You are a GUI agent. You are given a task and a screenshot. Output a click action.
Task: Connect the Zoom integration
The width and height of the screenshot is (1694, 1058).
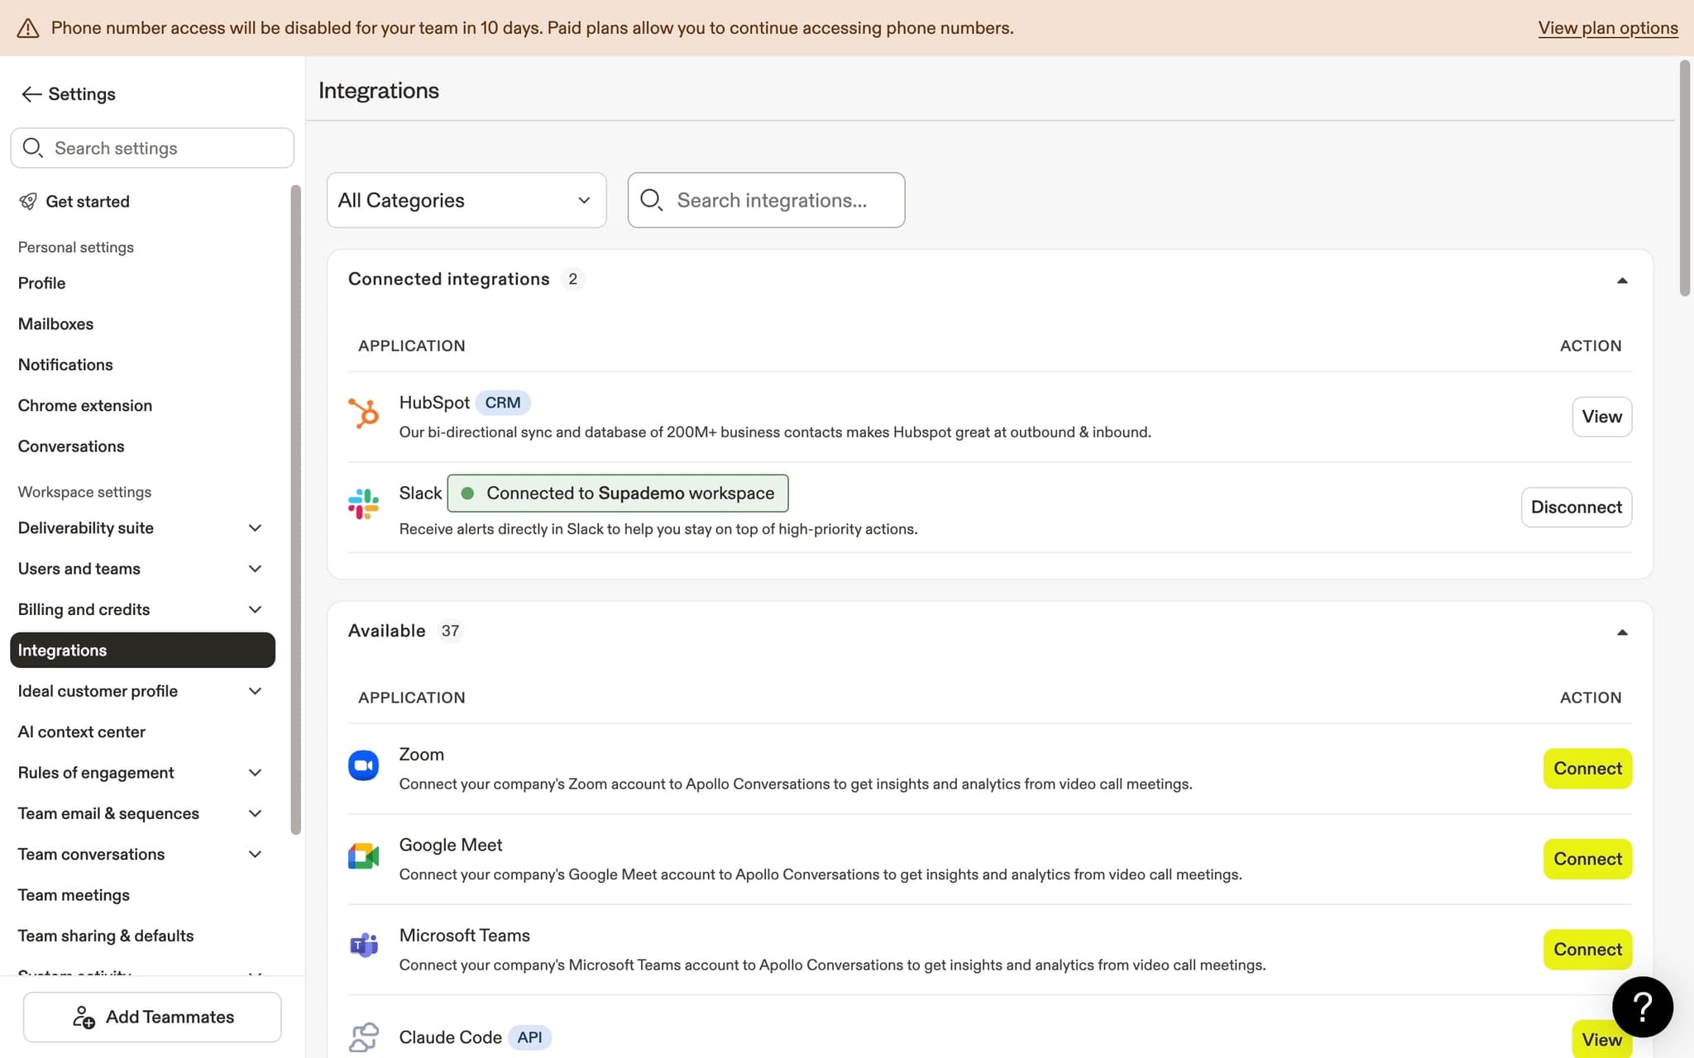[1586, 768]
